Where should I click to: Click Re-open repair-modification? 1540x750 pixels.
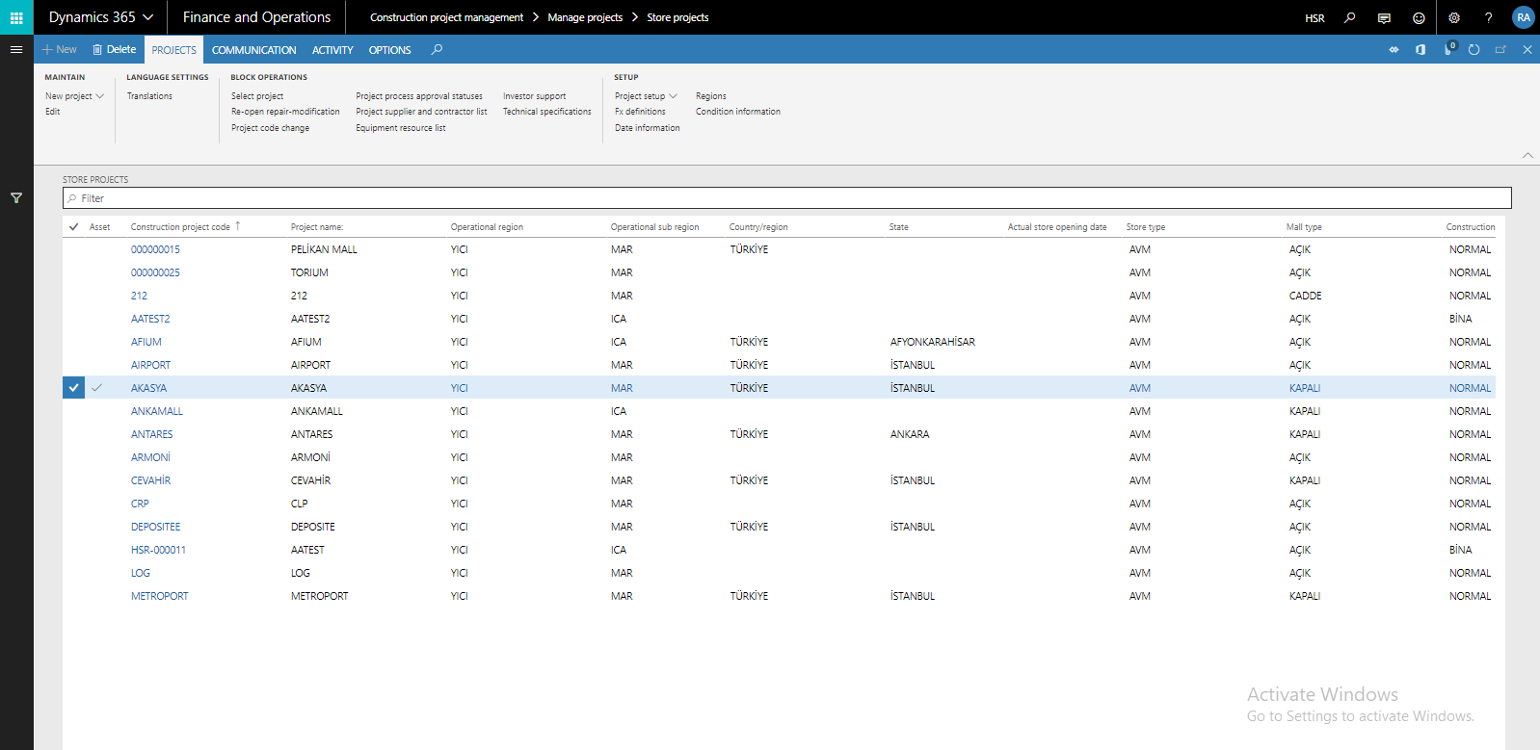point(285,112)
